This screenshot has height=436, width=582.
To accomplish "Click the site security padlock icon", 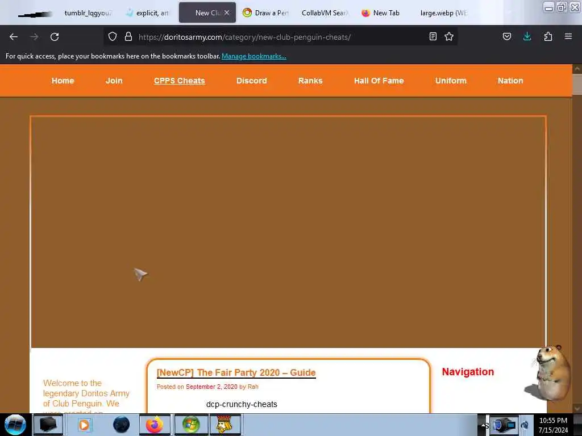I will pos(128,36).
